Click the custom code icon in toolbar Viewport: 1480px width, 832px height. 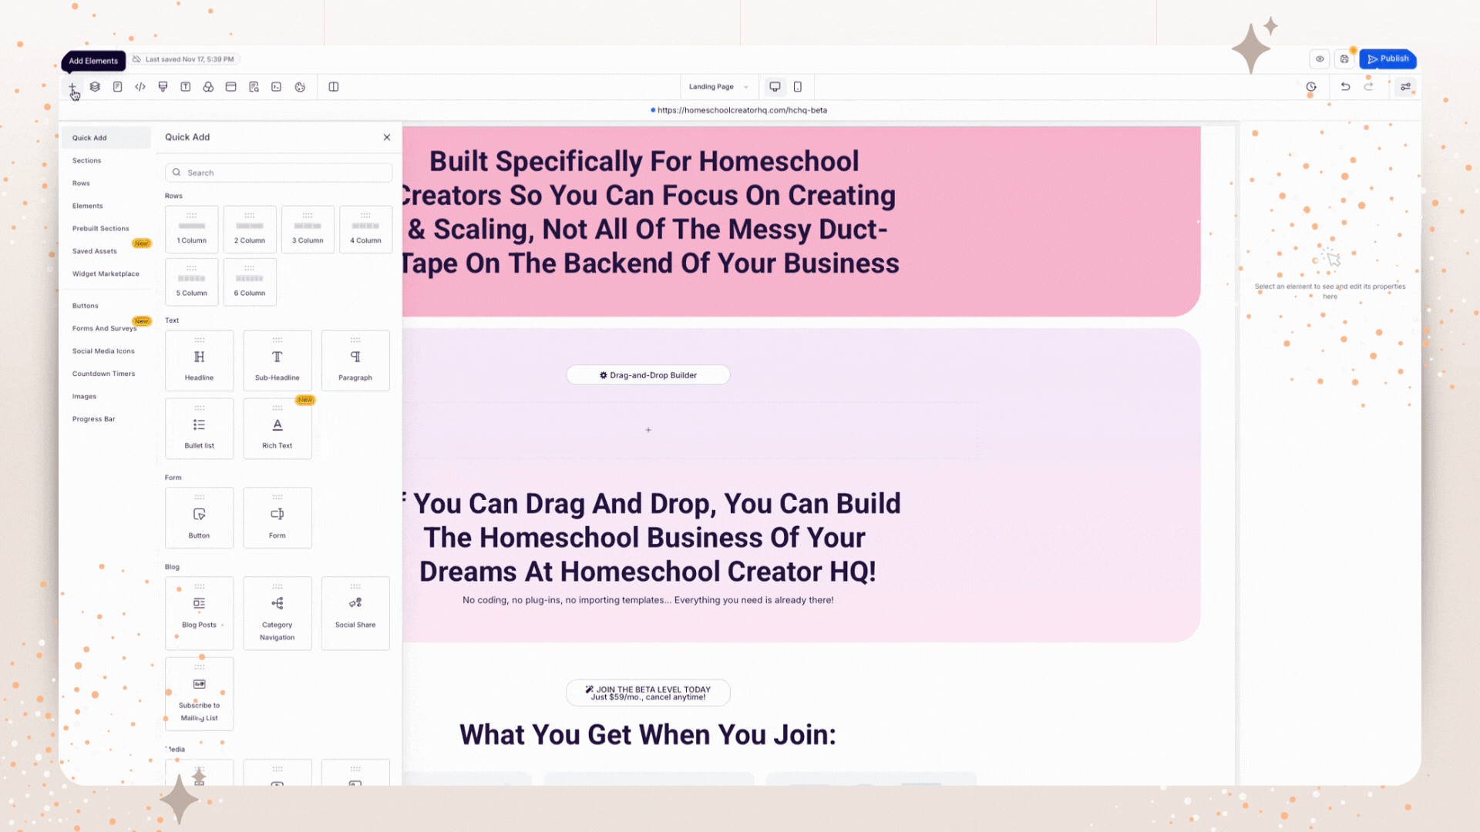point(140,87)
